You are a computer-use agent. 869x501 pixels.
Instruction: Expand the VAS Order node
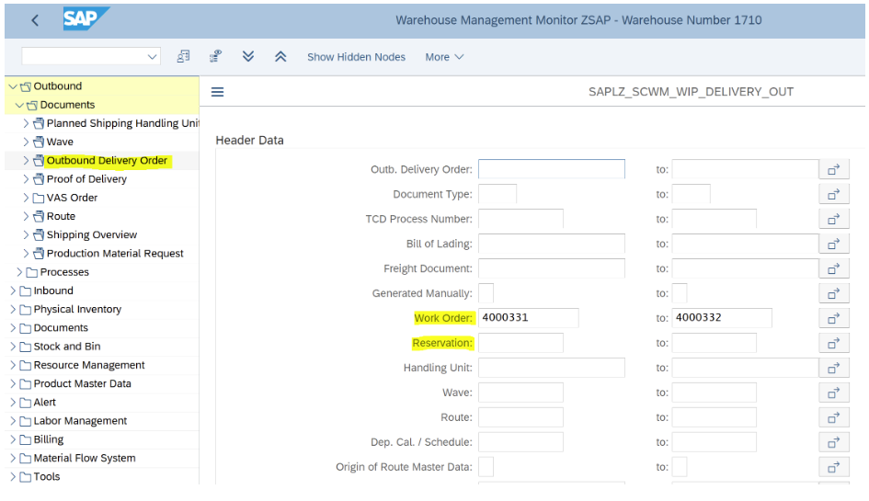click(x=26, y=198)
